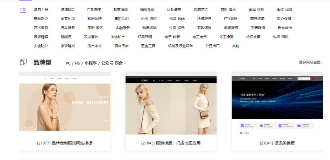Screen dimensions: 330x160
Task: Click the 21041 资讯类模板 title
Action: point(277,143)
